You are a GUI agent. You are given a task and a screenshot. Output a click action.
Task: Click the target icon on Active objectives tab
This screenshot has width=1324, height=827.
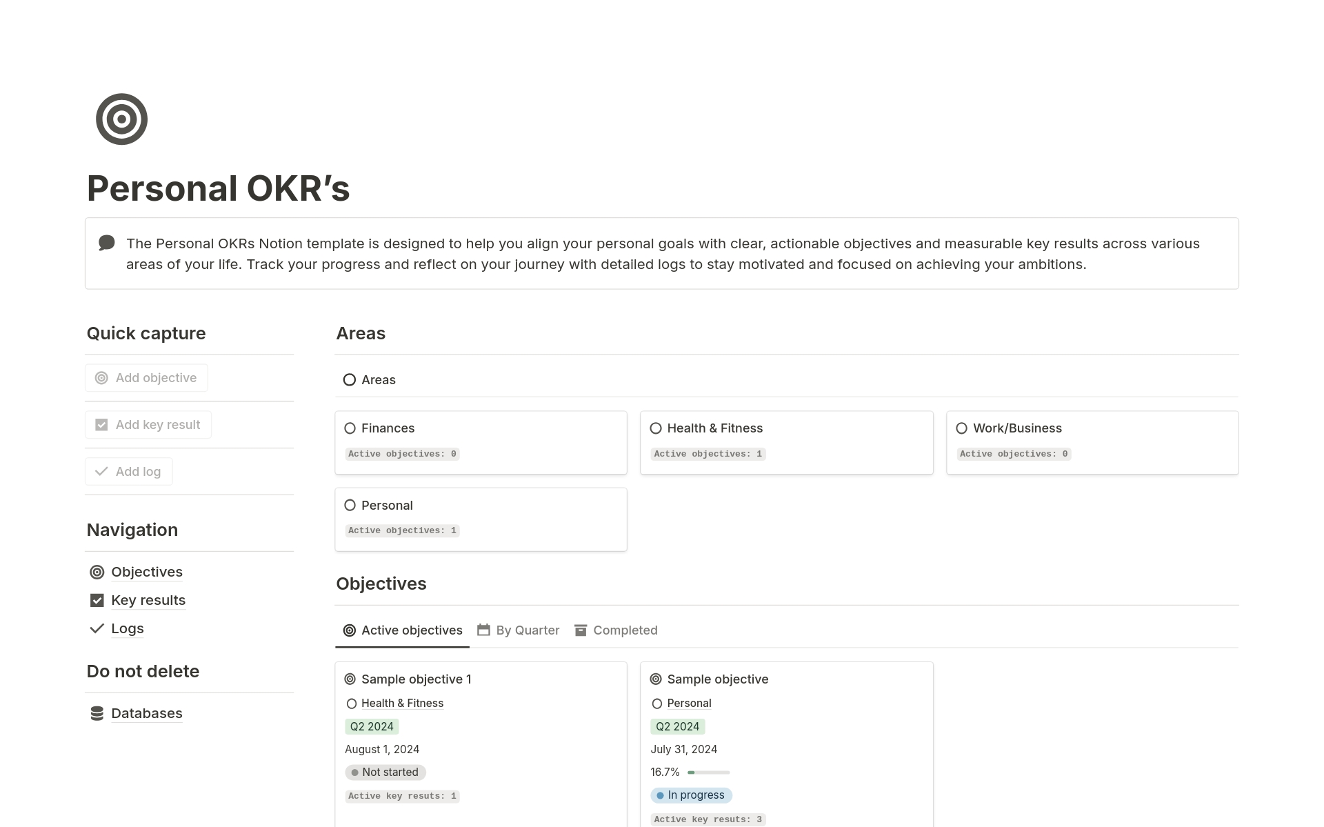350,630
